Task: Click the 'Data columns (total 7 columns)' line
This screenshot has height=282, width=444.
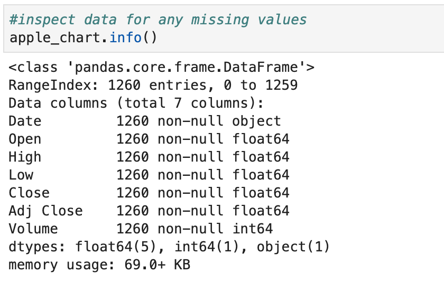Action: (136, 103)
